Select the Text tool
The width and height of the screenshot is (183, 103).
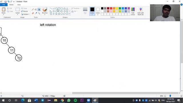[39, 9]
